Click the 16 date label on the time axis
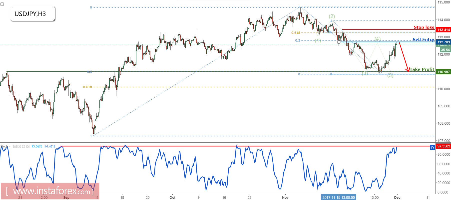This screenshot has width=451, height=200. click(224, 197)
